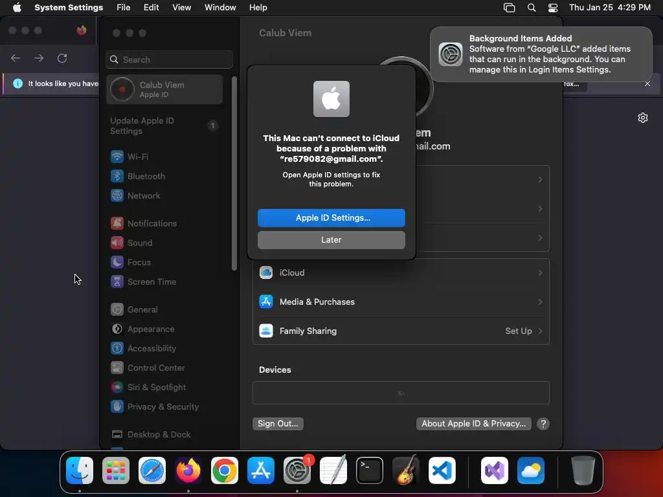Viewport: 663px width, 497px height.
Task: Open Media & Purchases row
Action: click(401, 302)
